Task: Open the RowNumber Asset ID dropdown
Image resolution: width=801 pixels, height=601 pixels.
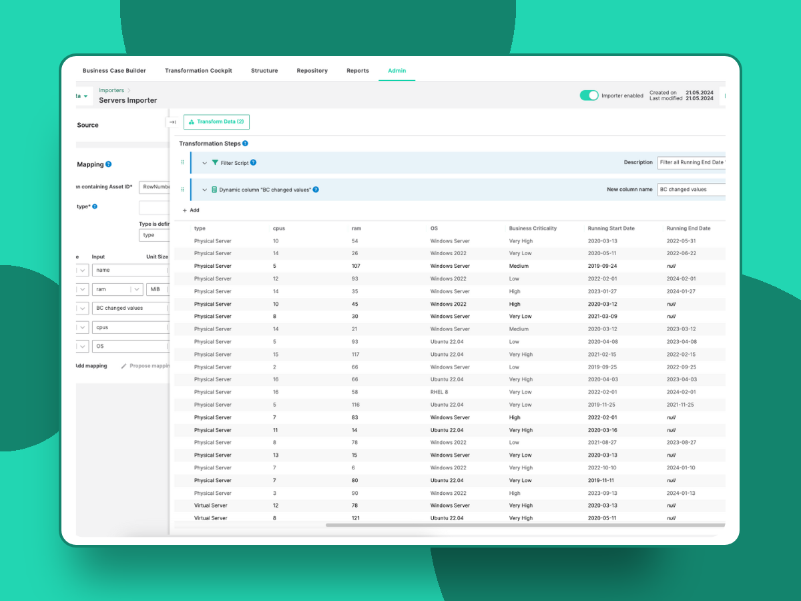Action: click(154, 188)
